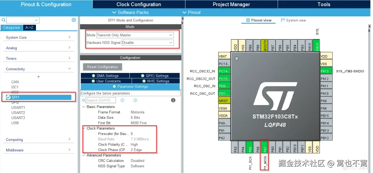The image size is (373, 173).
Task: Click the search magnifier above Categories
Action: 3,20
